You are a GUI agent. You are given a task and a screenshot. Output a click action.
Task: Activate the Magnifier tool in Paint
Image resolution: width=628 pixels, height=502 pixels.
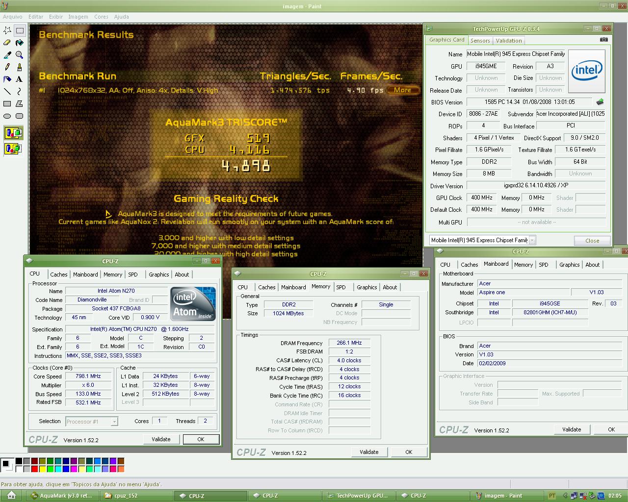click(x=20, y=55)
